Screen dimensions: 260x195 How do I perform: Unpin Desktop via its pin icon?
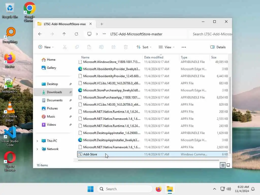71,84
